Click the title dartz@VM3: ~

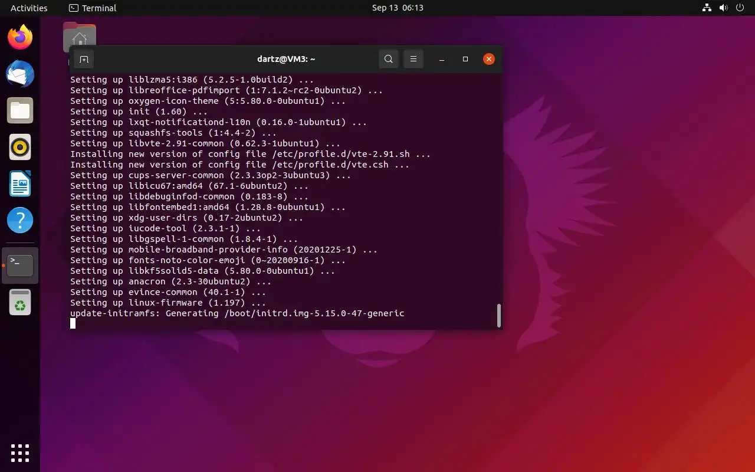click(x=286, y=59)
